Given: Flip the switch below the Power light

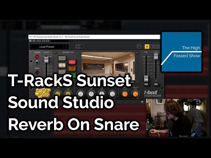Looking at the screenshot, I should point(37,62).
